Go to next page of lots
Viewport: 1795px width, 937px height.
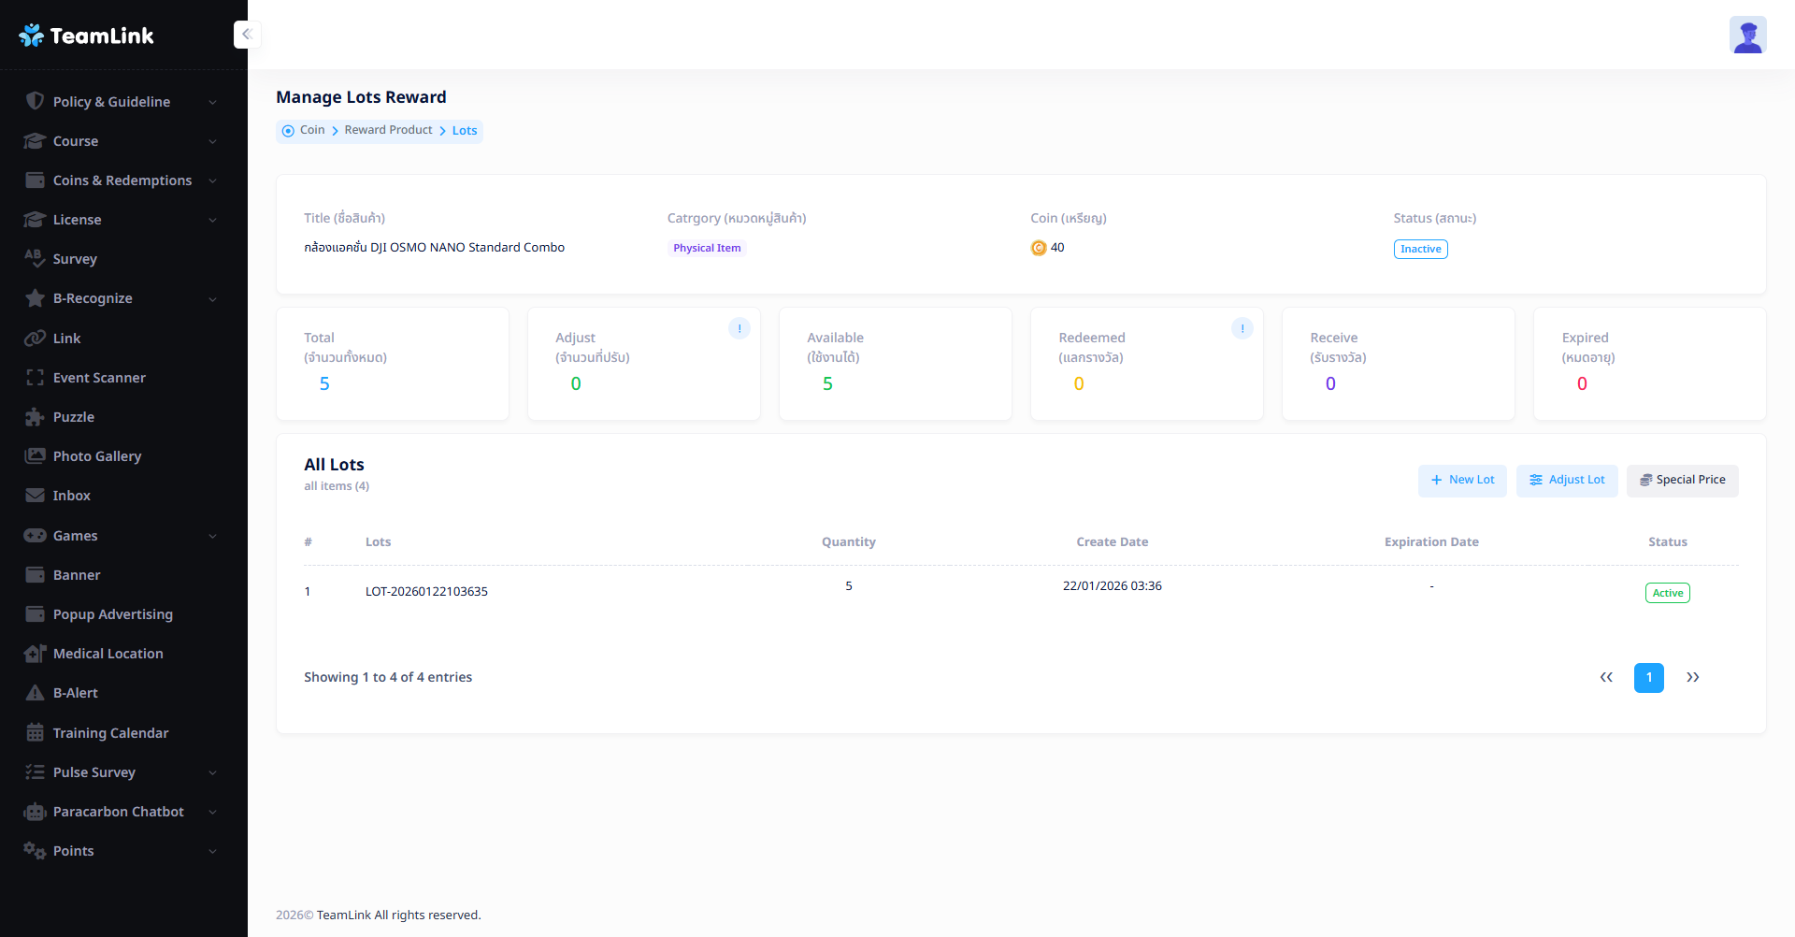click(x=1692, y=678)
